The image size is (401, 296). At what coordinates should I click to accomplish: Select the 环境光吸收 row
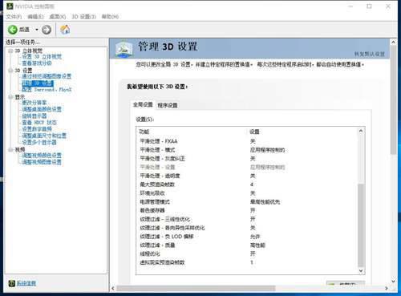247,193
